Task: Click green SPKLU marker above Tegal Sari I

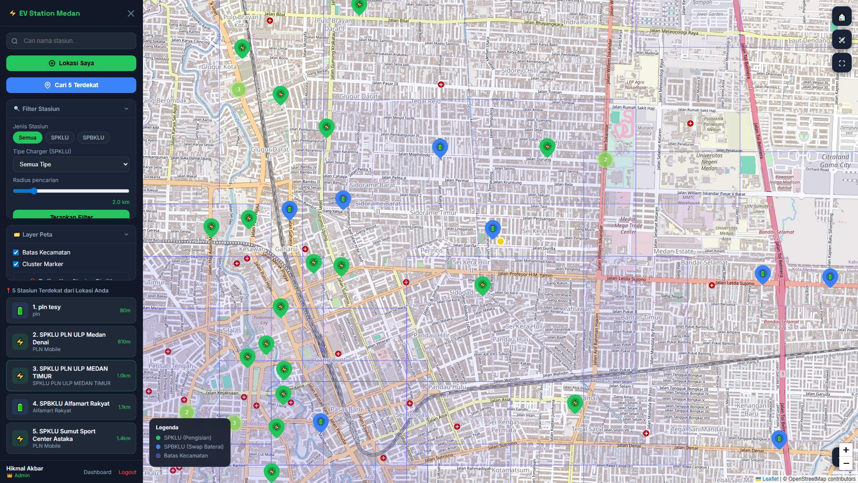Action: (x=575, y=403)
